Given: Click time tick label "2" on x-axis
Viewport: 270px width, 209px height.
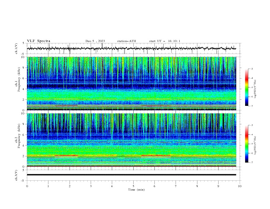Looking at the screenshot, I should (70, 186).
